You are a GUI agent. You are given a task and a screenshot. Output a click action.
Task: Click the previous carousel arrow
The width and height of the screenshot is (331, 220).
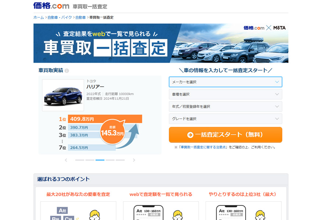[x=66, y=160]
